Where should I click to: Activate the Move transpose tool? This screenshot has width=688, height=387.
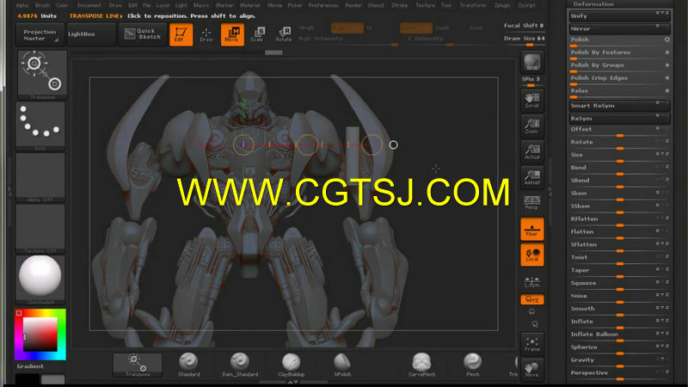click(x=232, y=34)
